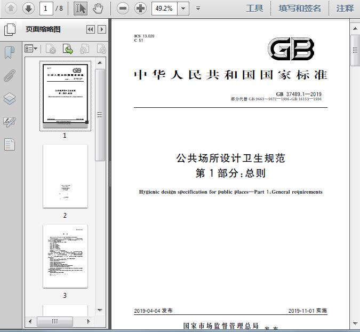Click the English title Hygienic design specification
Viewport: 360px width, 332px height.
(x=230, y=192)
